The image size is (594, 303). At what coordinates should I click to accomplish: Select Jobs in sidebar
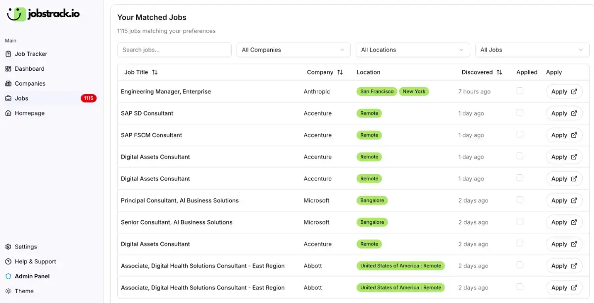coord(51,99)
